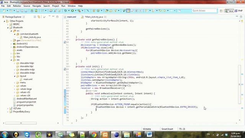Collapse the Bluetooth project node
This screenshot has width=245, height=138.
click(x=8, y=28)
